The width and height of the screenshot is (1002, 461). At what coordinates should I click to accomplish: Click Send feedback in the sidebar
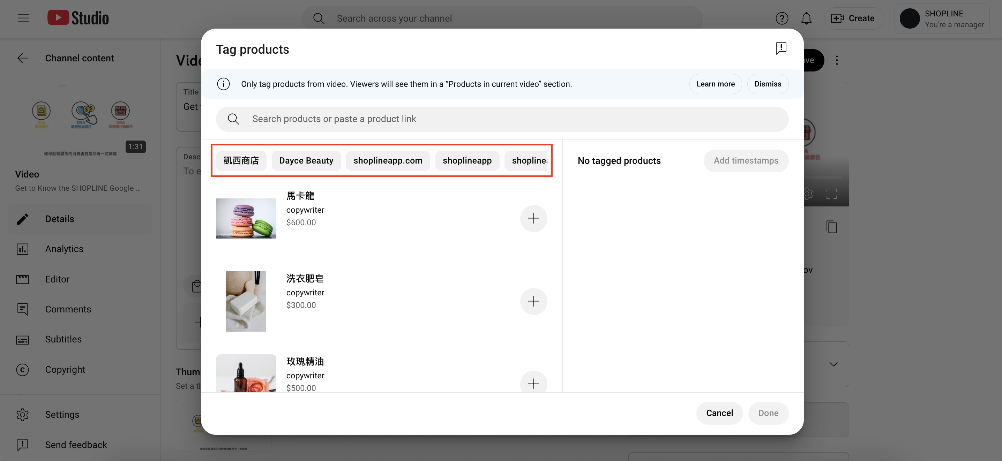pos(80,445)
